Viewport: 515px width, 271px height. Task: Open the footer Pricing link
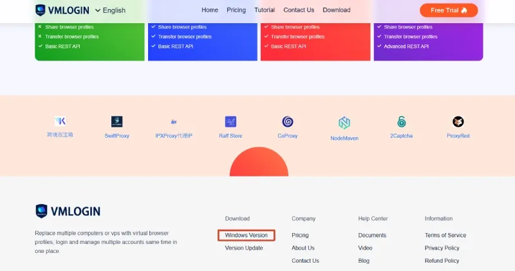click(300, 235)
